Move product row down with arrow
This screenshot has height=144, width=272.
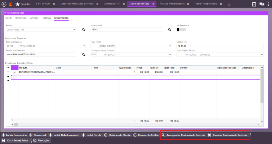[x=8, y=81]
